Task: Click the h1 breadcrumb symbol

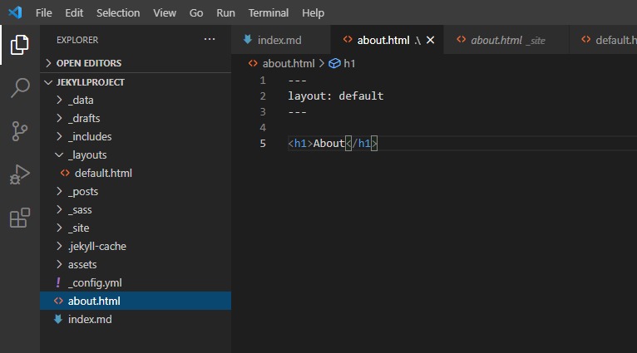Action: [349, 63]
